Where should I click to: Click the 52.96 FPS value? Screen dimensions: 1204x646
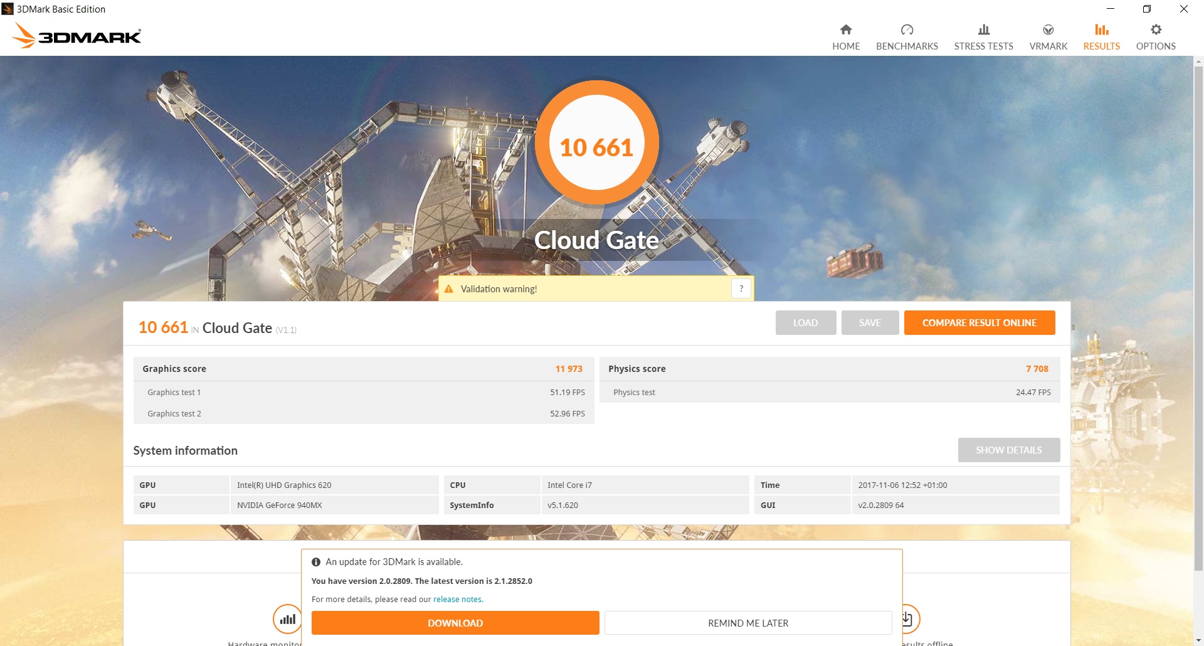[568, 414]
